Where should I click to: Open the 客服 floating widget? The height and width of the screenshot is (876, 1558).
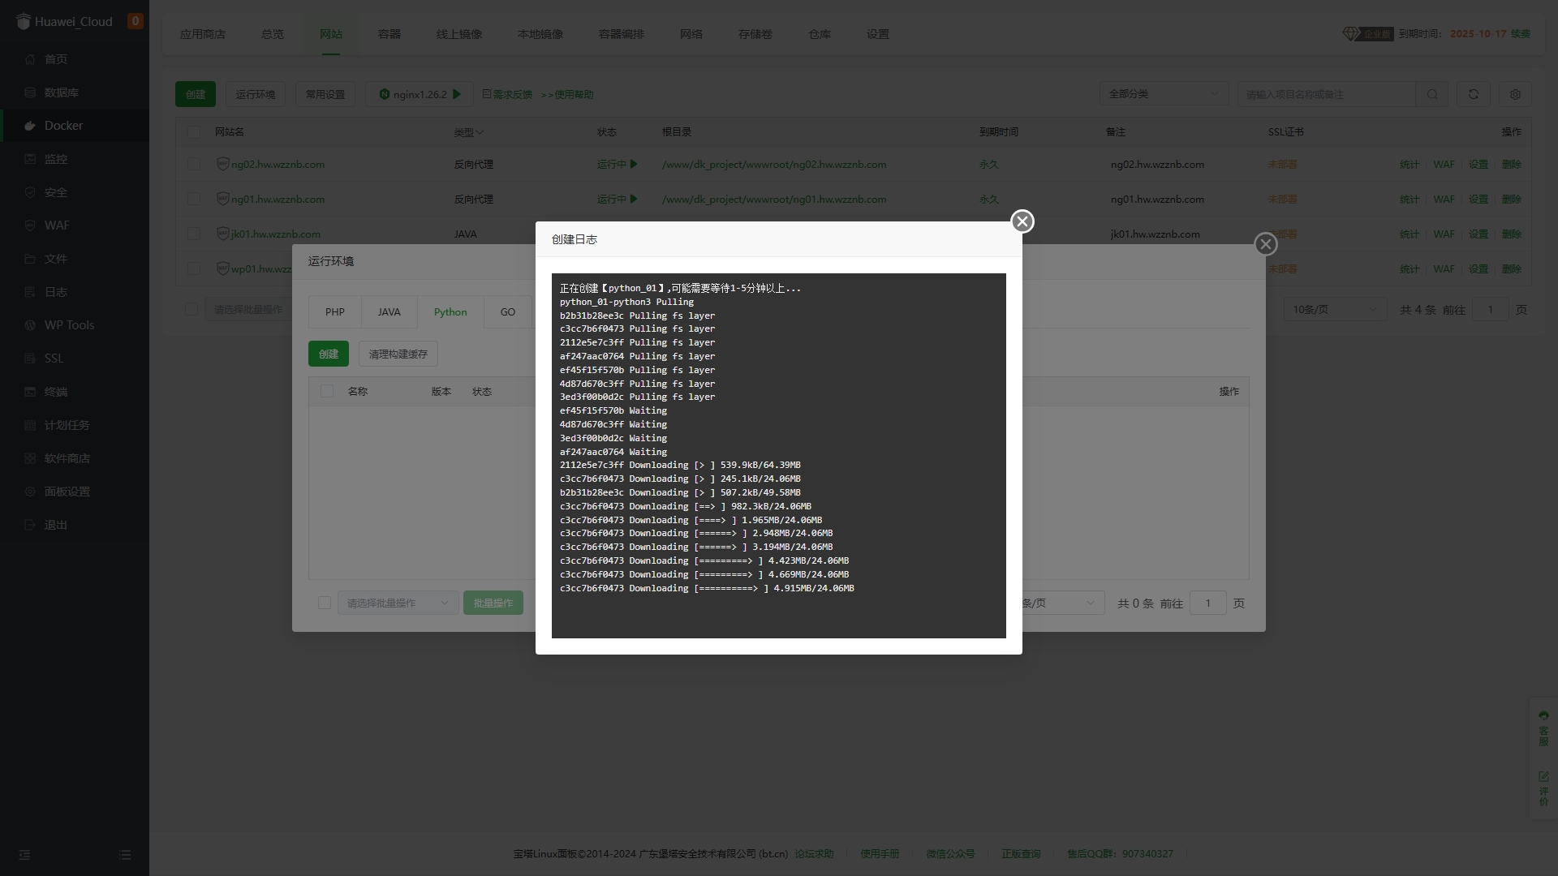click(x=1543, y=728)
